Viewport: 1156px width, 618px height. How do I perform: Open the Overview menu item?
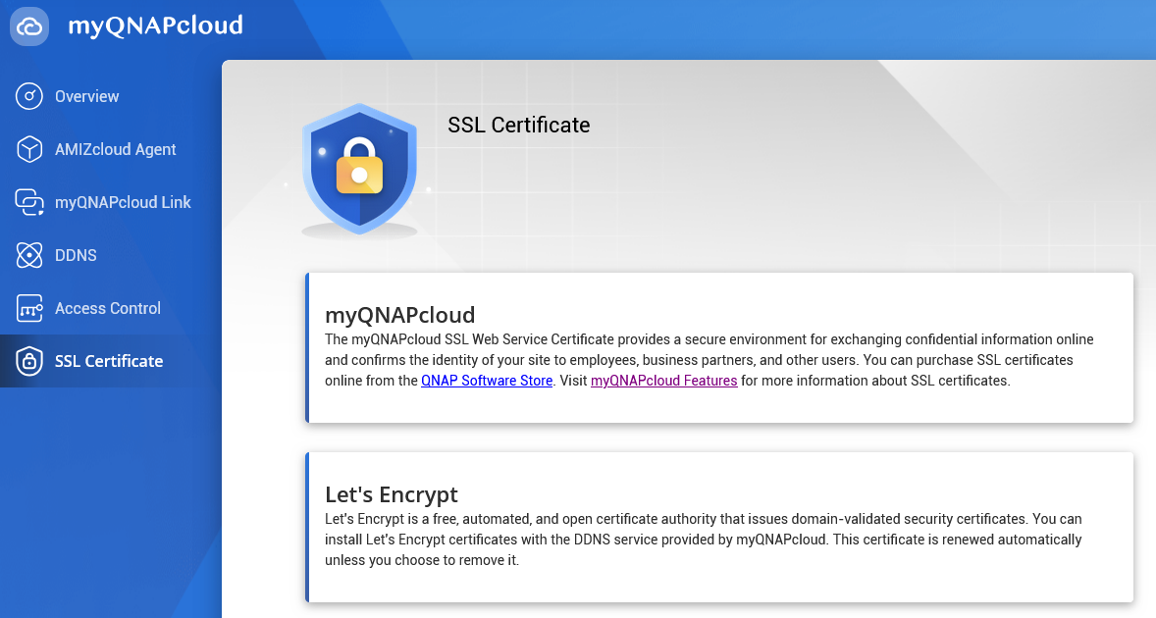(x=86, y=96)
